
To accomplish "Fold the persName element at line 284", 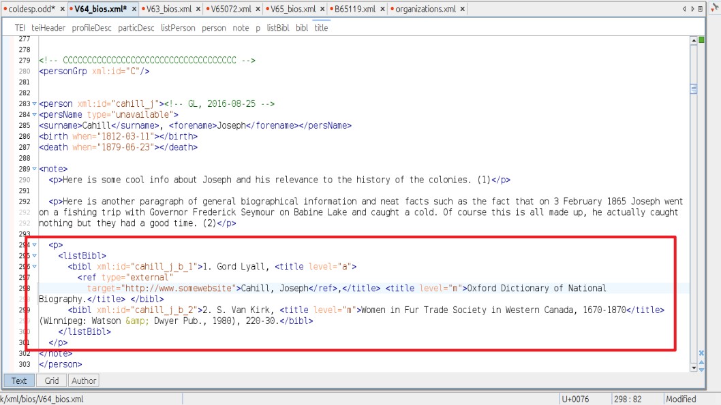I will tap(34, 115).
